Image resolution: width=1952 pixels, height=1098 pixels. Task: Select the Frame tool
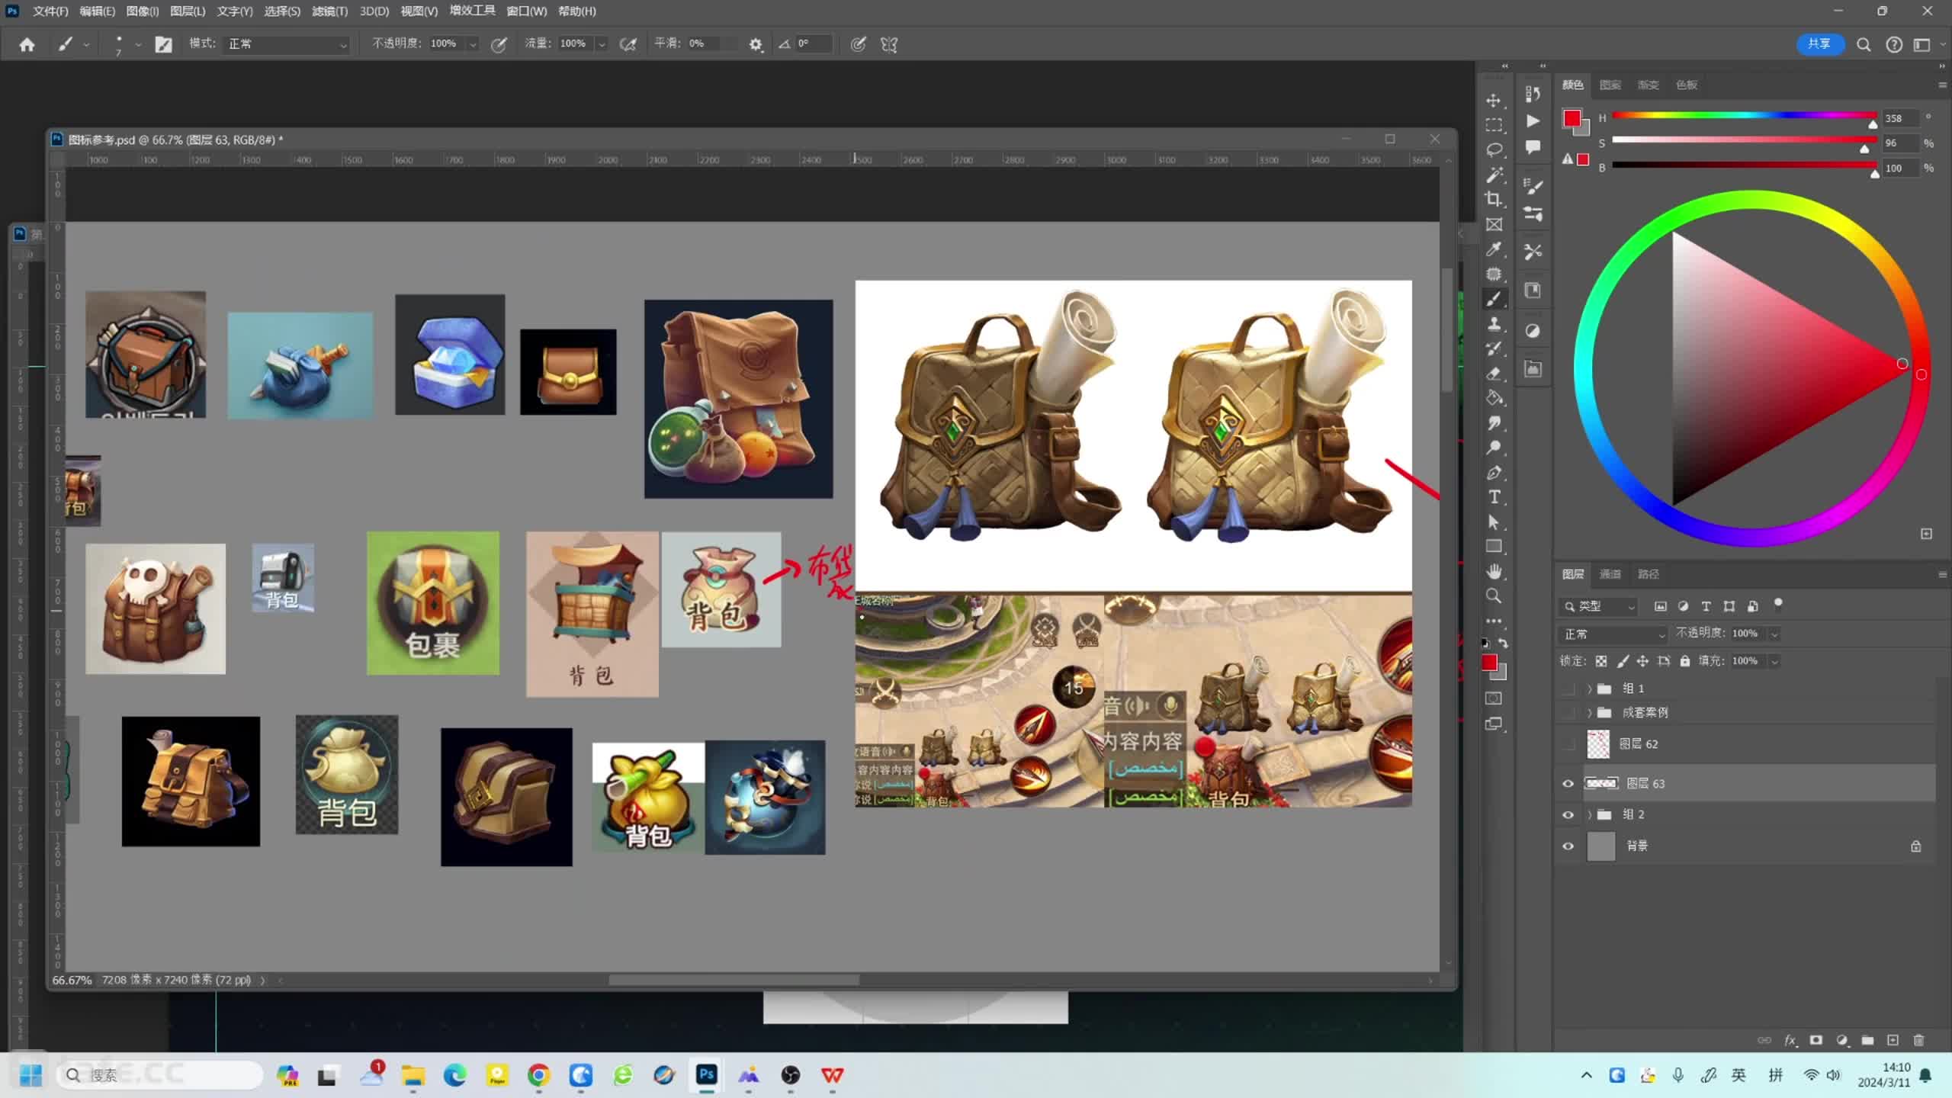pyautogui.click(x=1494, y=225)
